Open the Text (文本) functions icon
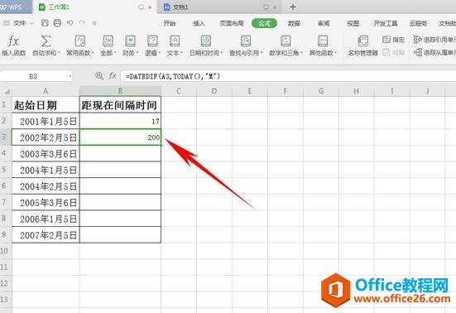Viewport: 456px width, 313px height. pos(175,41)
